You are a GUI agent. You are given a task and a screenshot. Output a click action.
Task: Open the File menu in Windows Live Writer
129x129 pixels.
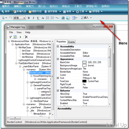6,6
